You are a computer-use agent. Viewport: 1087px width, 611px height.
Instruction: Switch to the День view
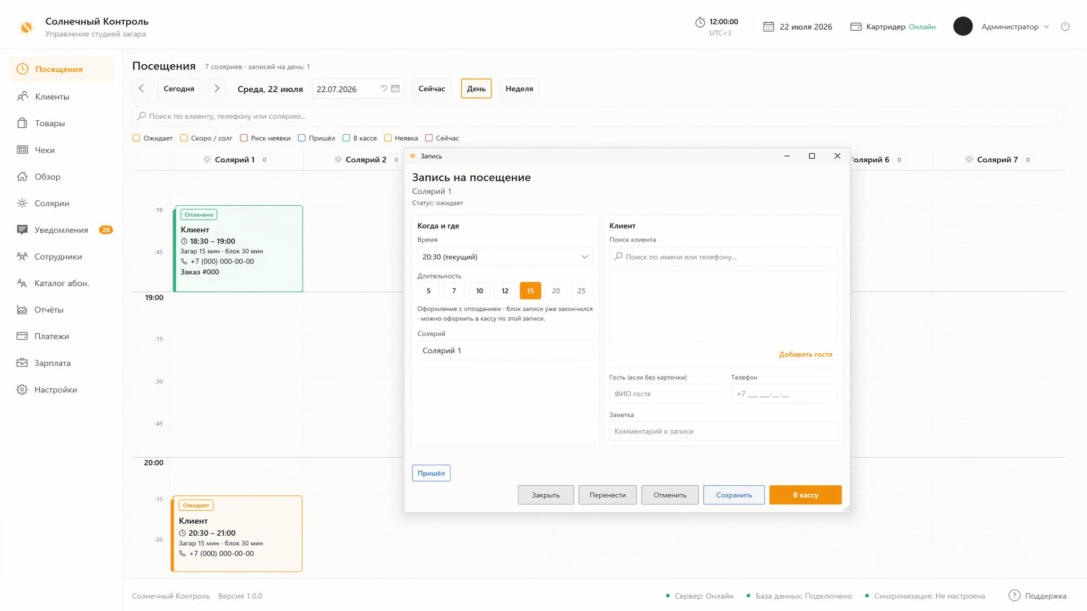(476, 89)
